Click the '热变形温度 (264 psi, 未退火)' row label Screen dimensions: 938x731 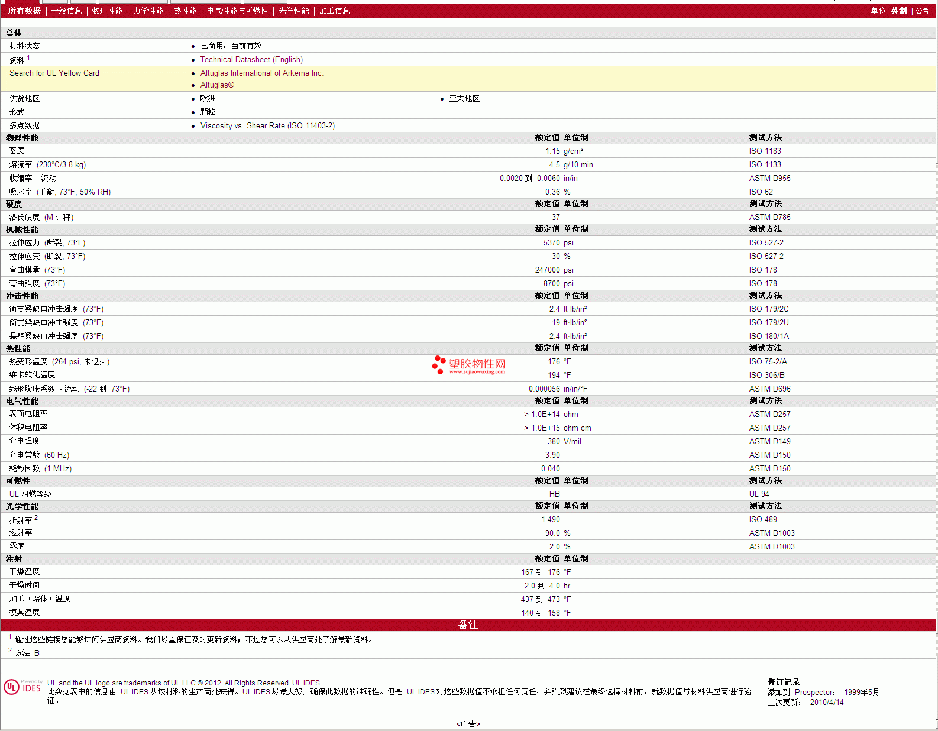(59, 361)
